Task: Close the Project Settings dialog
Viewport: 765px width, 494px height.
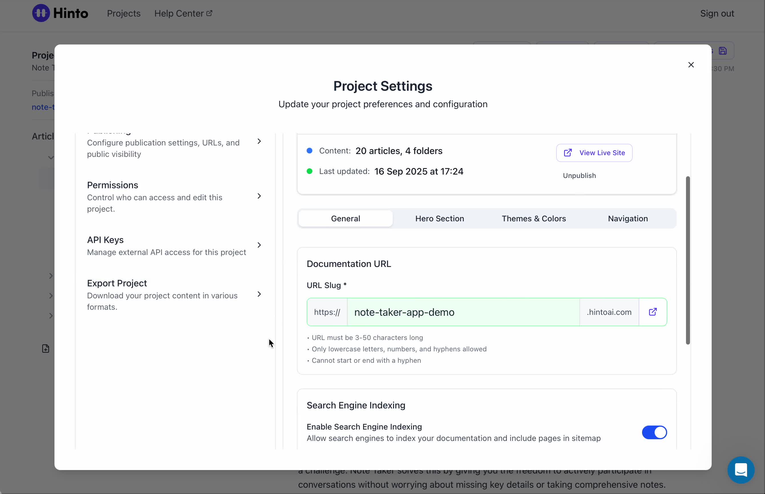Action: click(691, 65)
